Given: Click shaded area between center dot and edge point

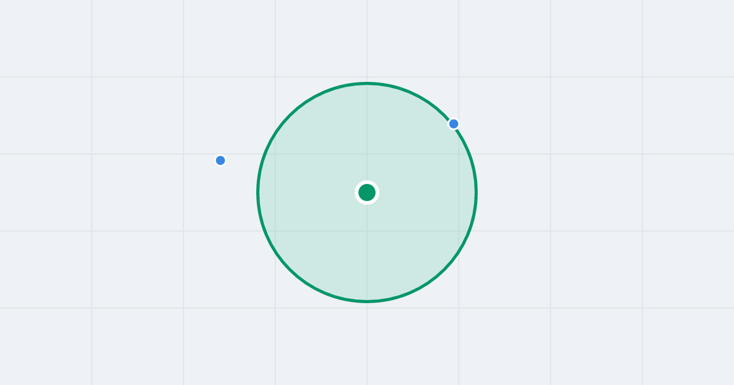Looking at the screenshot, I should 410,158.
